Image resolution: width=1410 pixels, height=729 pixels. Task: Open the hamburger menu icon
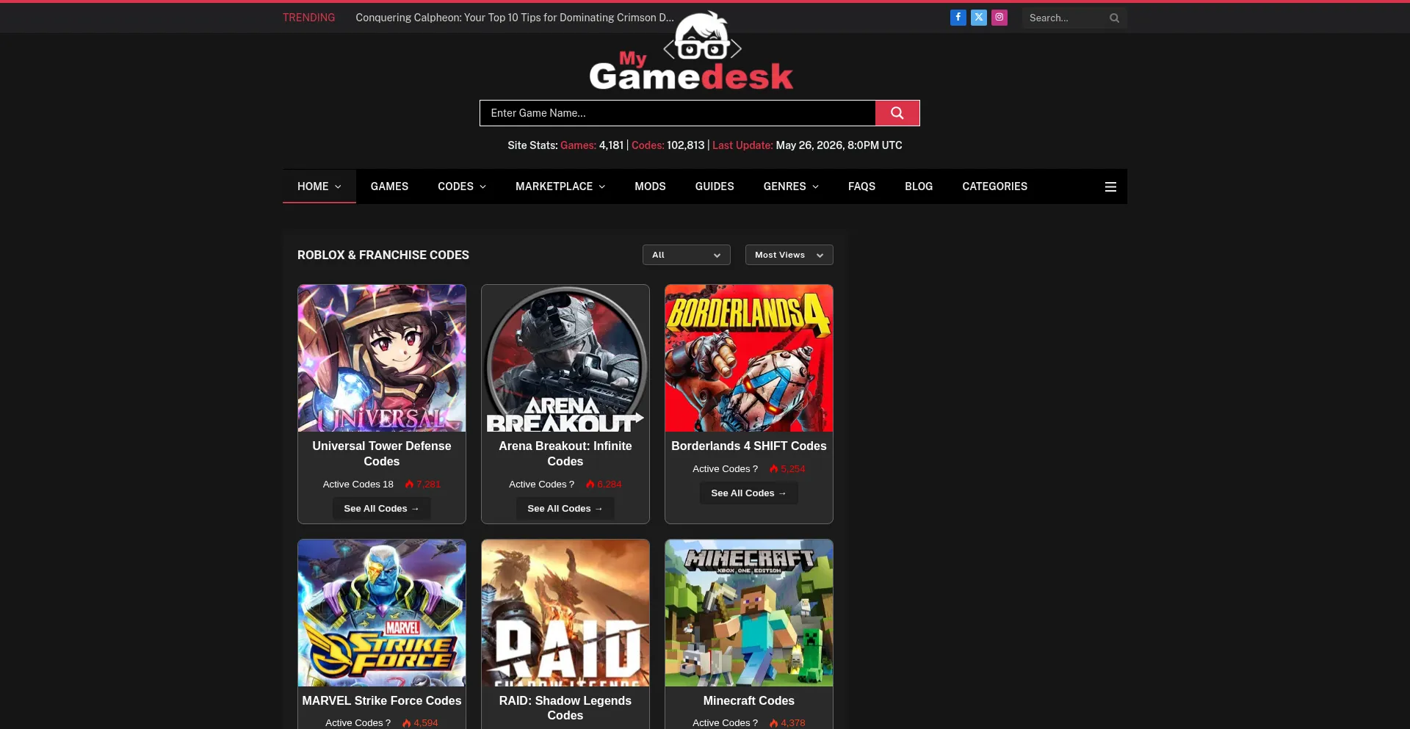1110,187
